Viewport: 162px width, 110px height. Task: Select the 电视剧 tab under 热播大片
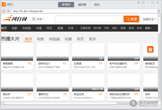tap(55, 39)
